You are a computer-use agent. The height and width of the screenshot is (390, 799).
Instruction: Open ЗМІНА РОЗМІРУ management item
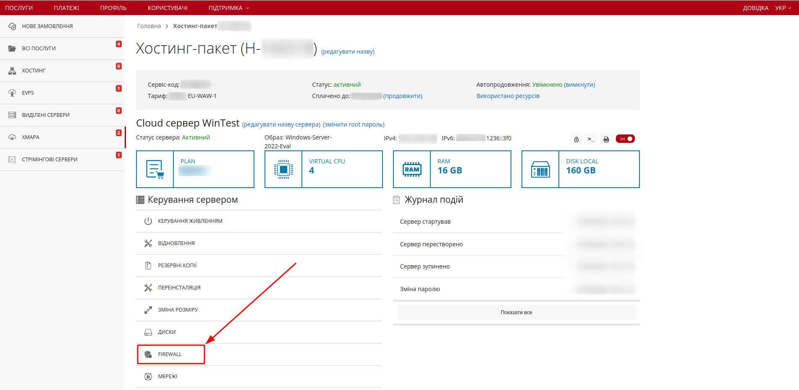[259, 310]
